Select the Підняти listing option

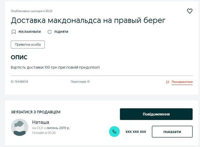61,32
